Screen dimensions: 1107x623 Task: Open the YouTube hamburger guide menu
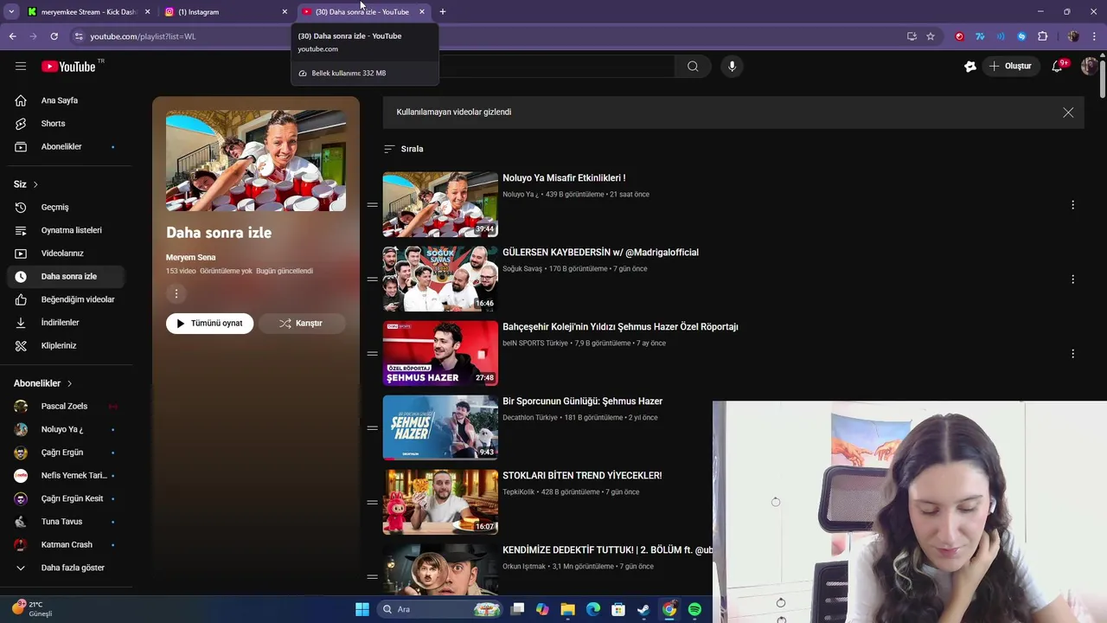[21, 67]
